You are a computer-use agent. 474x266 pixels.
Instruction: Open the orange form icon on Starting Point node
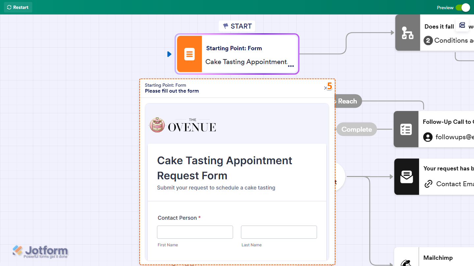(x=190, y=54)
